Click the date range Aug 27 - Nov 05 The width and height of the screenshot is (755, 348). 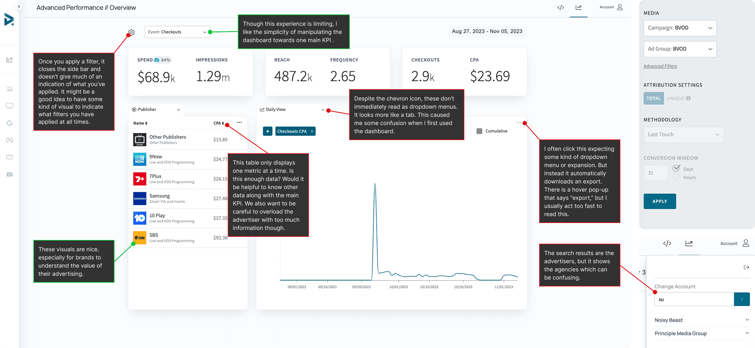487,31
